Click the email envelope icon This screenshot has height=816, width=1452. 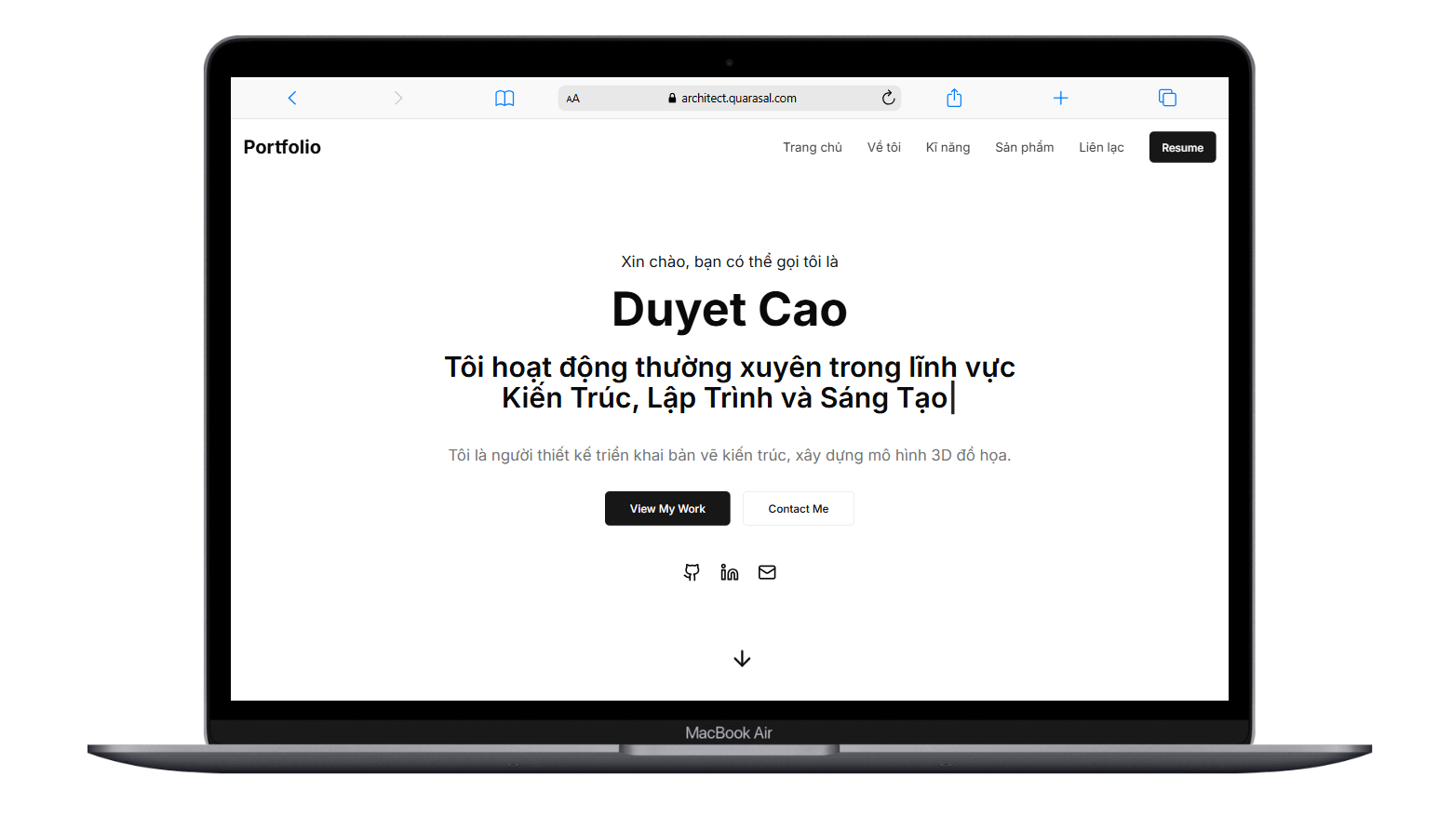(x=767, y=572)
